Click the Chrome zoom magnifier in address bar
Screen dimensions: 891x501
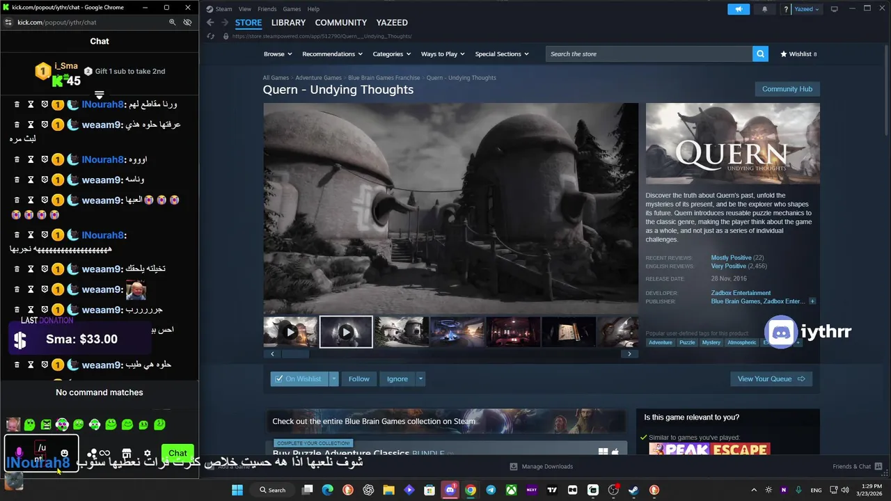pyautogui.click(x=172, y=22)
